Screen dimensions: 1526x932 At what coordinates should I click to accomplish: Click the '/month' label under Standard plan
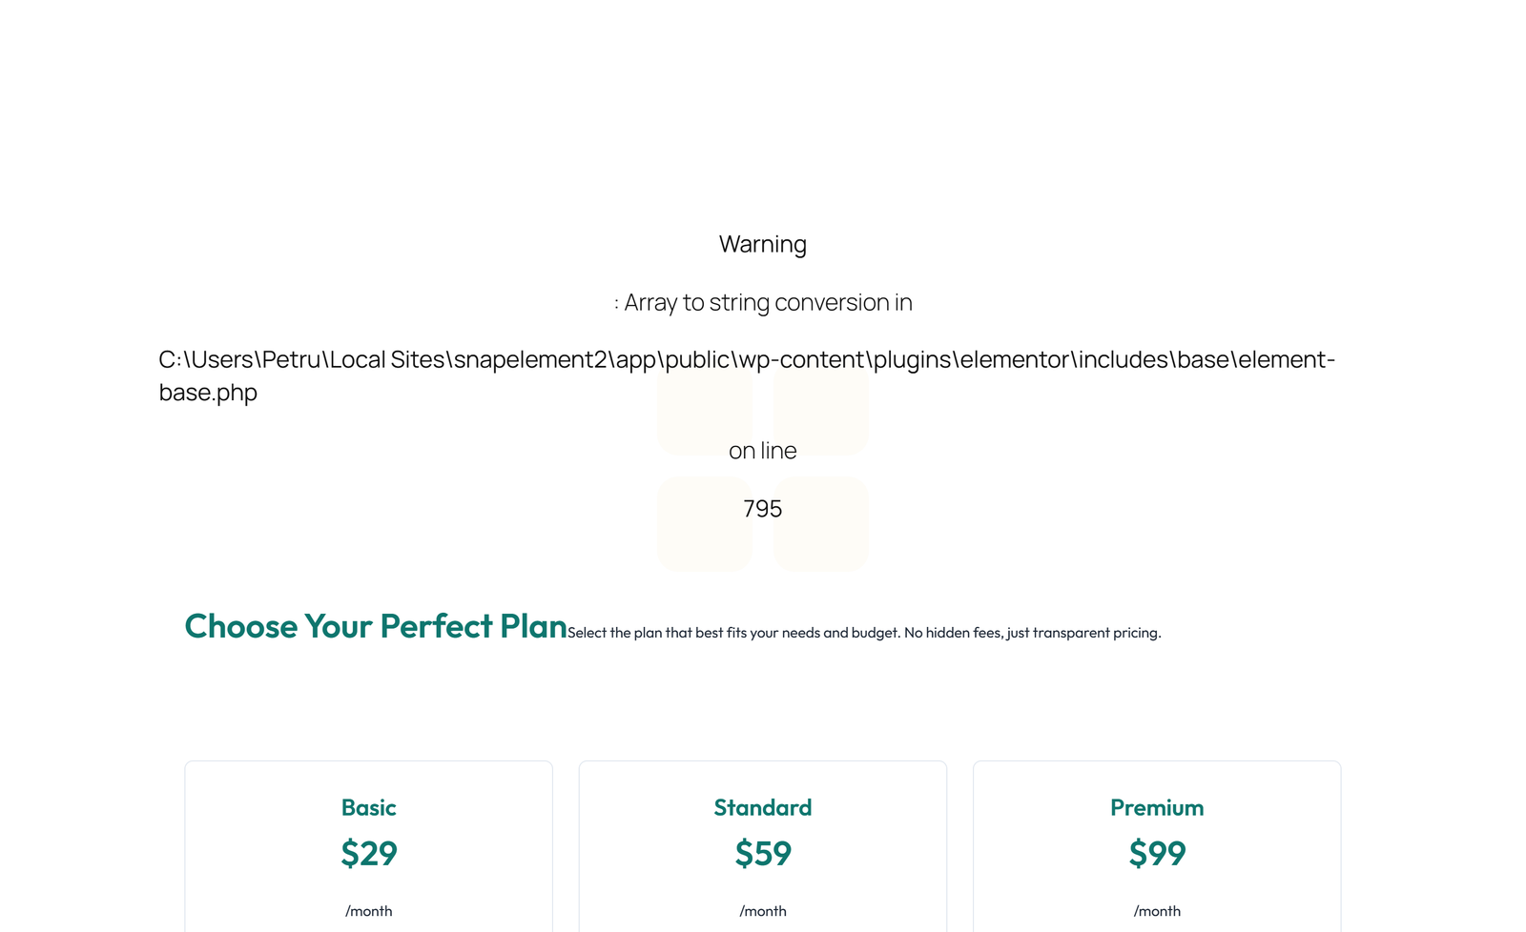click(x=762, y=910)
